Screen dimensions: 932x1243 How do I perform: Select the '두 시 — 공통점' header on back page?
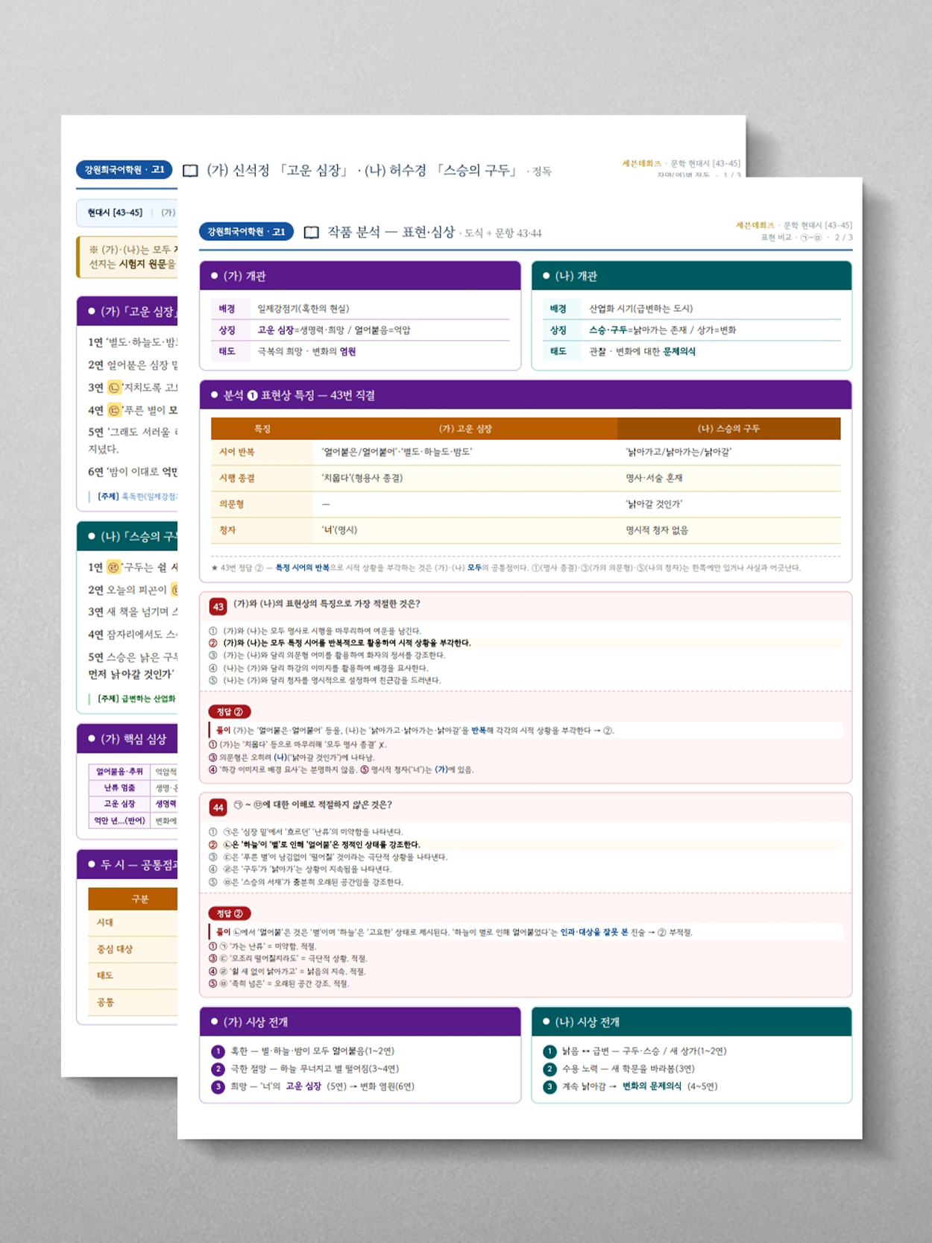[x=127, y=864]
